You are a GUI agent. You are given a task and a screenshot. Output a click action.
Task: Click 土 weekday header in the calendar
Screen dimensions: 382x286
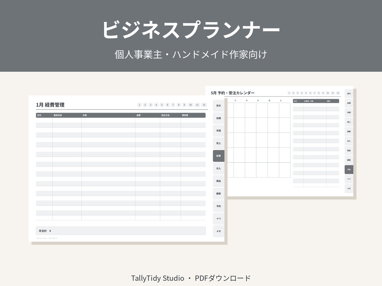pos(281,101)
